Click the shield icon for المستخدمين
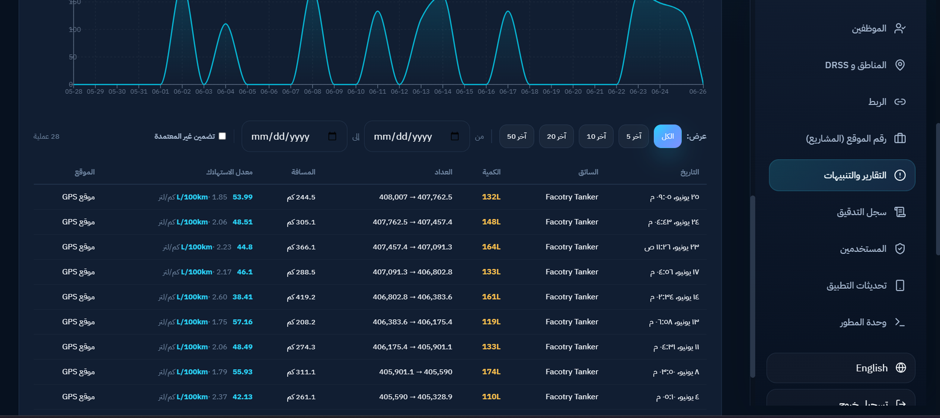 point(899,248)
